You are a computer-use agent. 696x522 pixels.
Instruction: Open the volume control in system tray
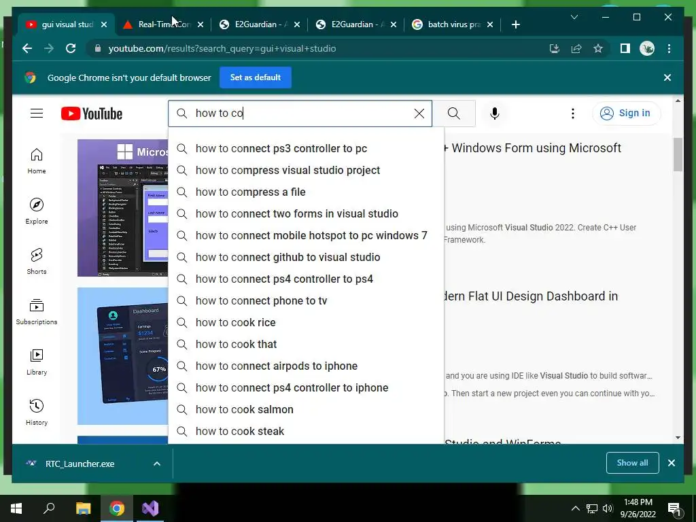[x=608, y=508]
